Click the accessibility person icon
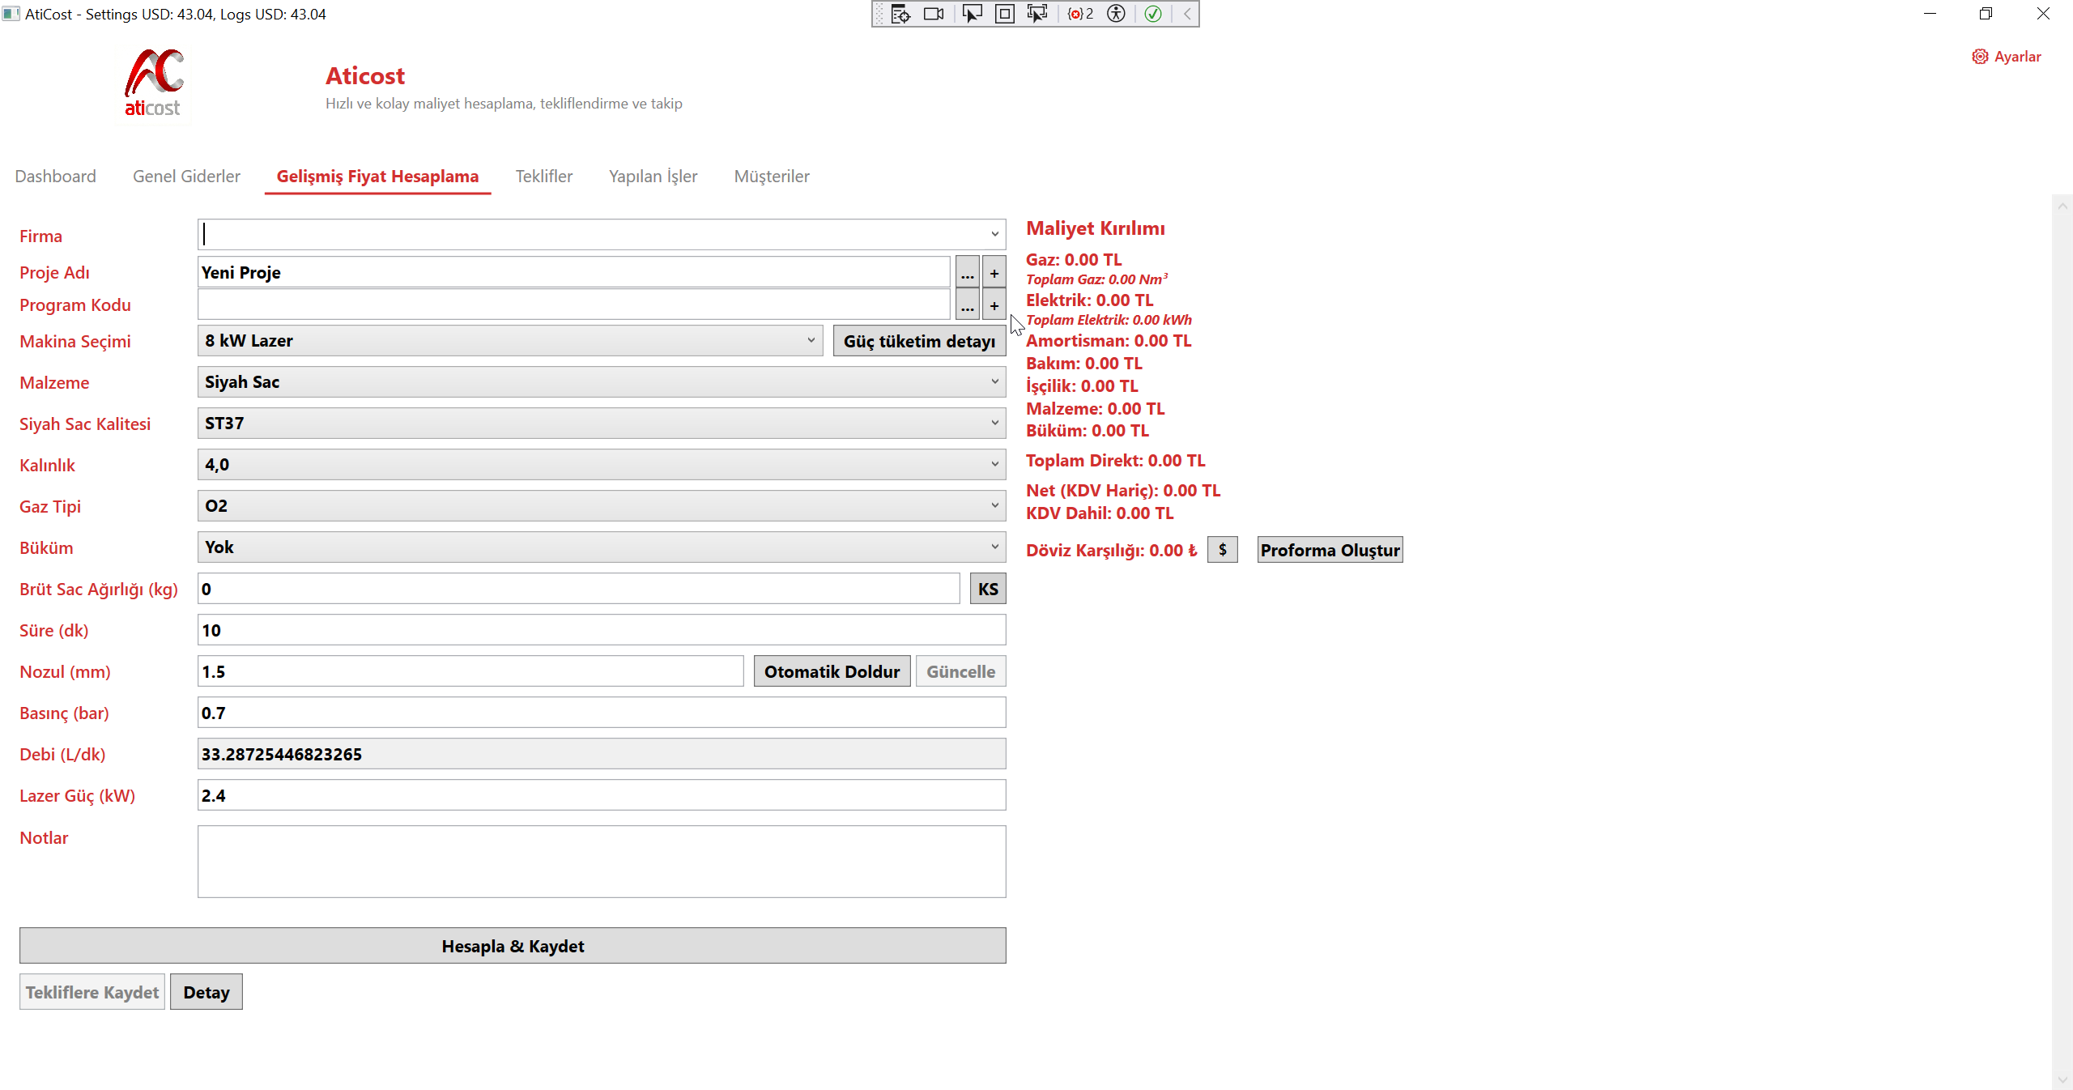Screen dimensions: 2073x1090 [x=1116, y=14]
